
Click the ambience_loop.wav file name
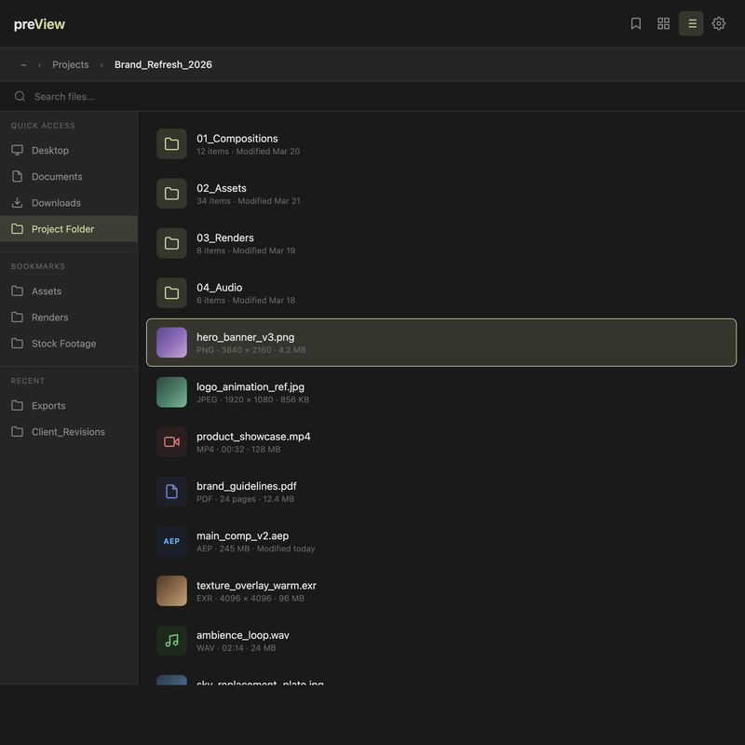(243, 635)
